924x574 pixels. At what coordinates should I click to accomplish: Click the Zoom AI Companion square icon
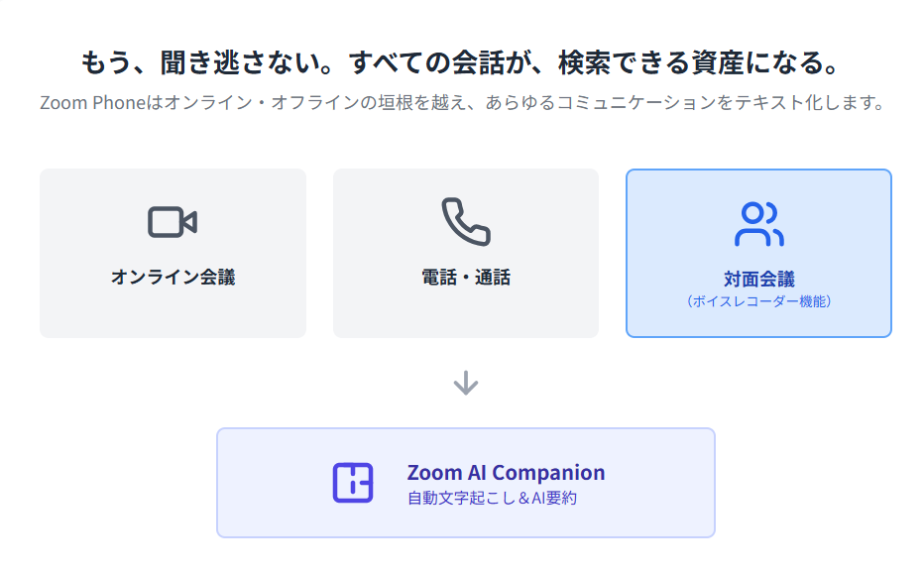point(353,483)
